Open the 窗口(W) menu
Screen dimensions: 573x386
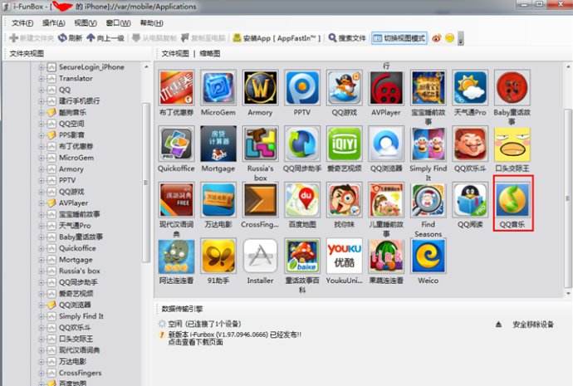[118, 23]
